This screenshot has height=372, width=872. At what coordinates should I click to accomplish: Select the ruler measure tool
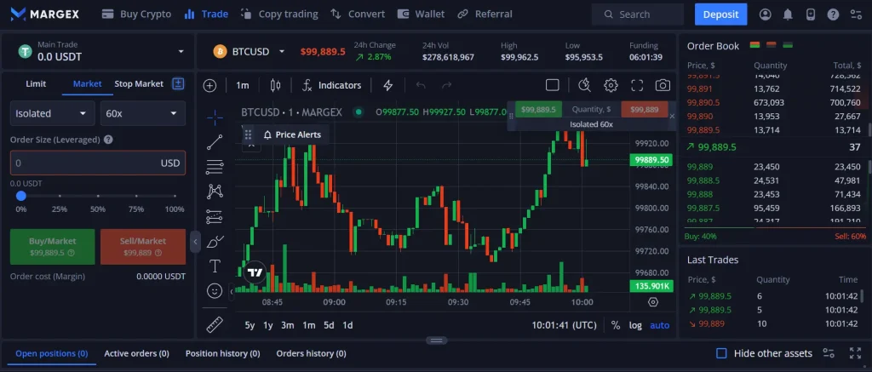pos(215,323)
